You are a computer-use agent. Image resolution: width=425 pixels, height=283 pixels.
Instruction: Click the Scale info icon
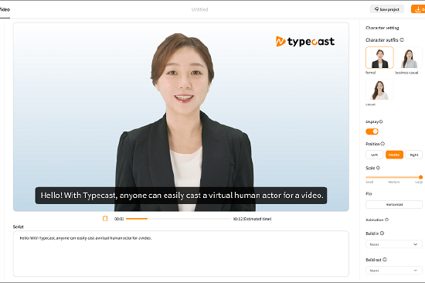(x=378, y=168)
